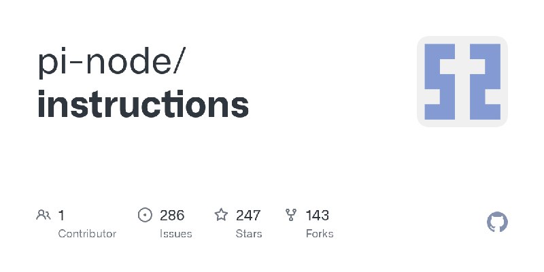Click the issues circle-dot icon
The height and width of the screenshot is (272, 544).
click(145, 215)
